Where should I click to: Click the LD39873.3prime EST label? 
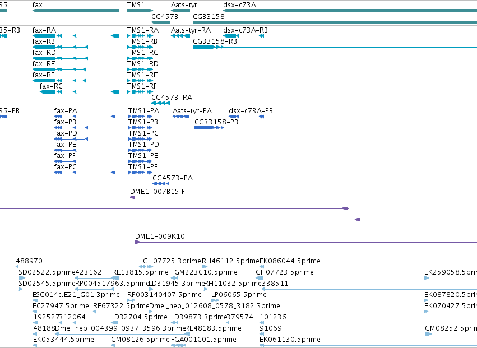pyautogui.click(x=199, y=317)
